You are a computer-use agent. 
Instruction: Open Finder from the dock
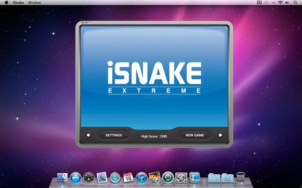click(62, 177)
